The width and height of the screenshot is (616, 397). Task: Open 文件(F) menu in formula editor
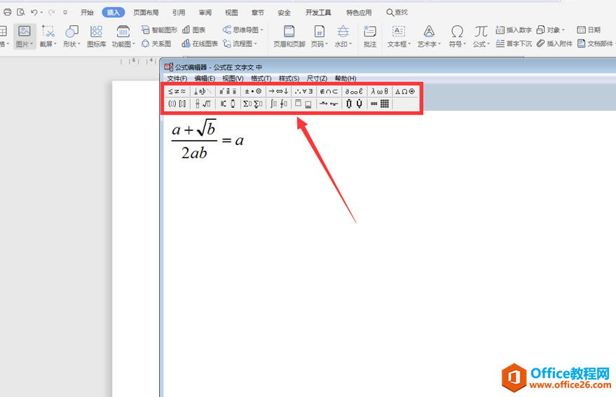(177, 78)
